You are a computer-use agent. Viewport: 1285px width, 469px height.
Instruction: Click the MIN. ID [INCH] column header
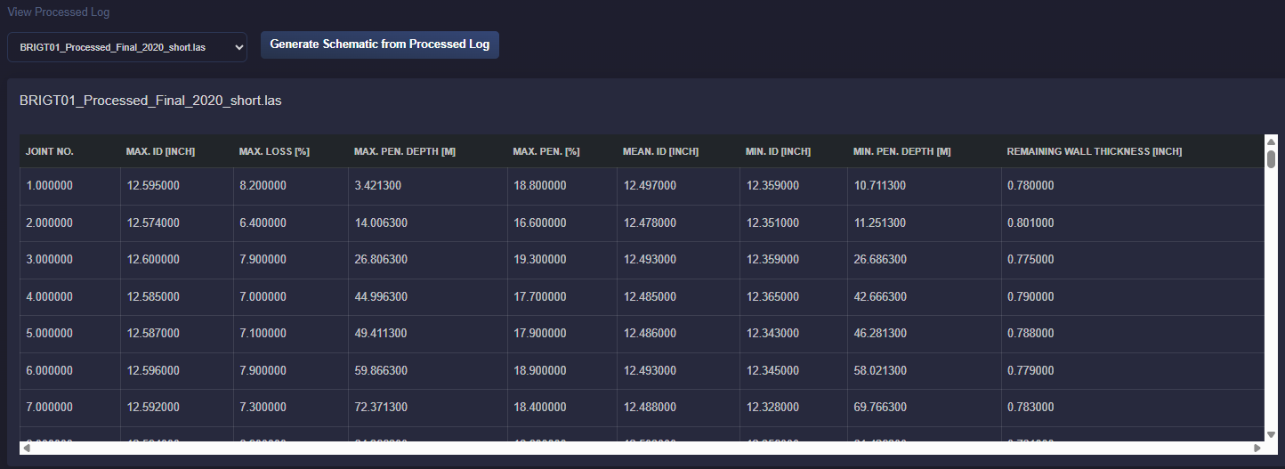[x=778, y=151]
